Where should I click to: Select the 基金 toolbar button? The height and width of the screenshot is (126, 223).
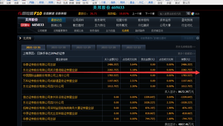tap(132, 2)
